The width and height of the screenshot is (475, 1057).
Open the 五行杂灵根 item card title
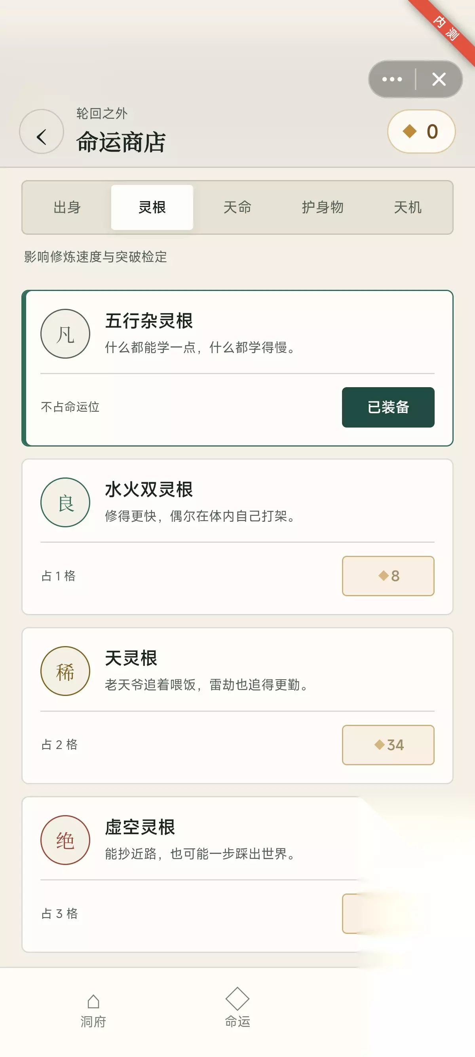(x=149, y=321)
